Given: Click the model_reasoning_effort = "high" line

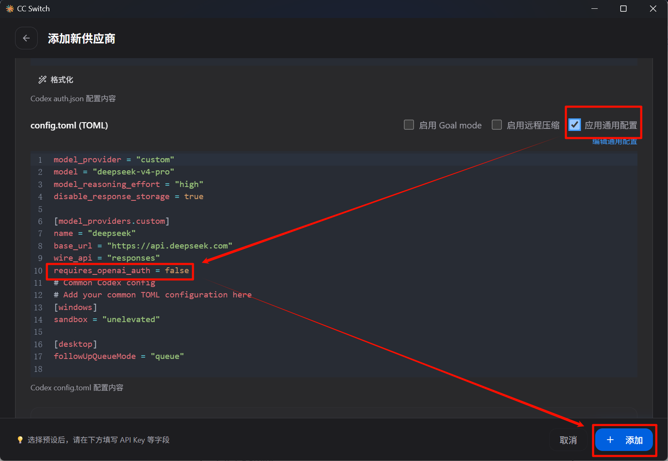Looking at the screenshot, I should point(128,184).
